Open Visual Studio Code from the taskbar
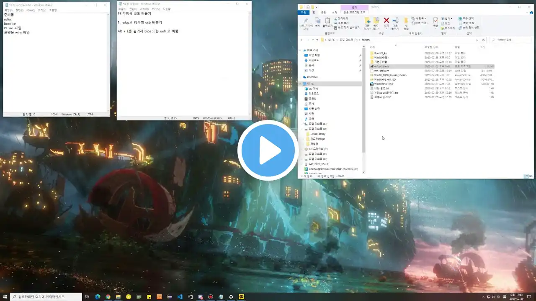The image size is (536, 301). click(180, 297)
